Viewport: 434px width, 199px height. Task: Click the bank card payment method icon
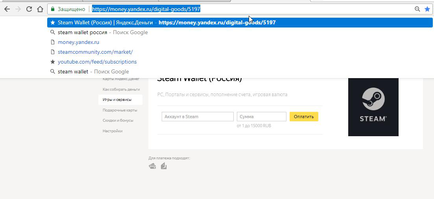152,166
